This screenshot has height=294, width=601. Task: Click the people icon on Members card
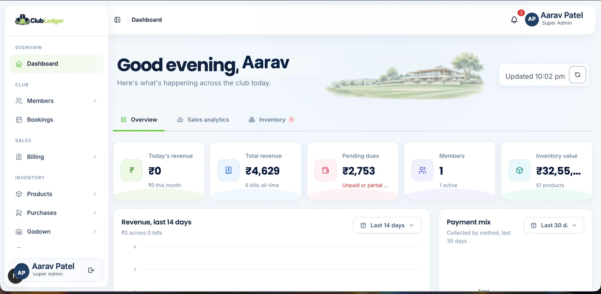(x=422, y=171)
